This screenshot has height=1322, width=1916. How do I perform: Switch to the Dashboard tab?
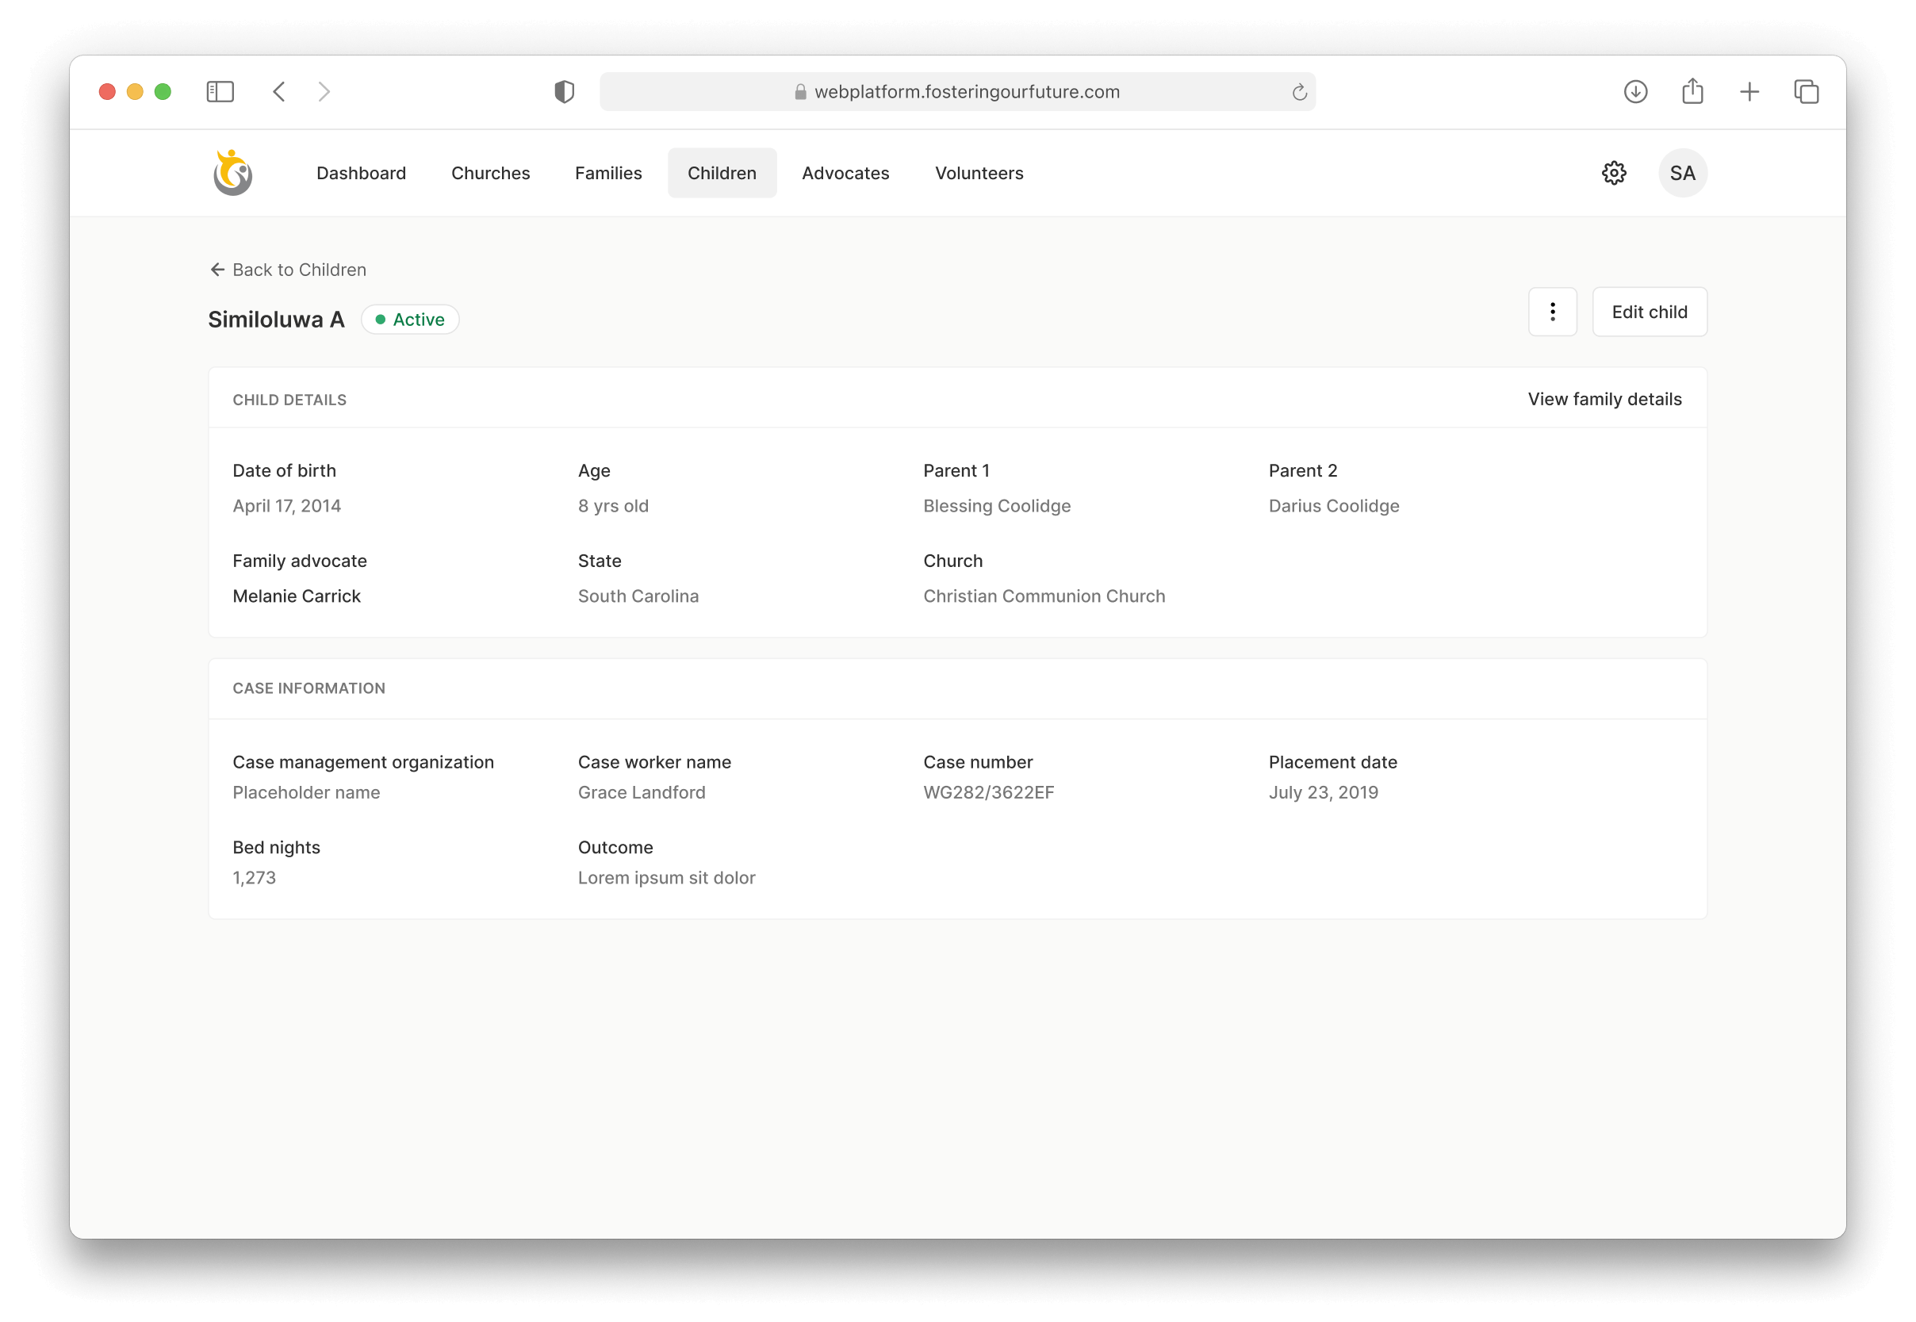361,173
